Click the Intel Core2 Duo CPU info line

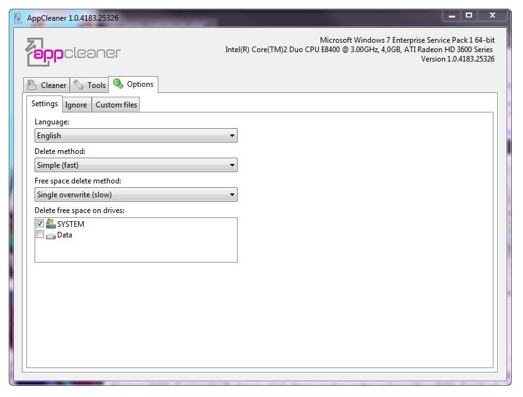[x=359, y=50]
